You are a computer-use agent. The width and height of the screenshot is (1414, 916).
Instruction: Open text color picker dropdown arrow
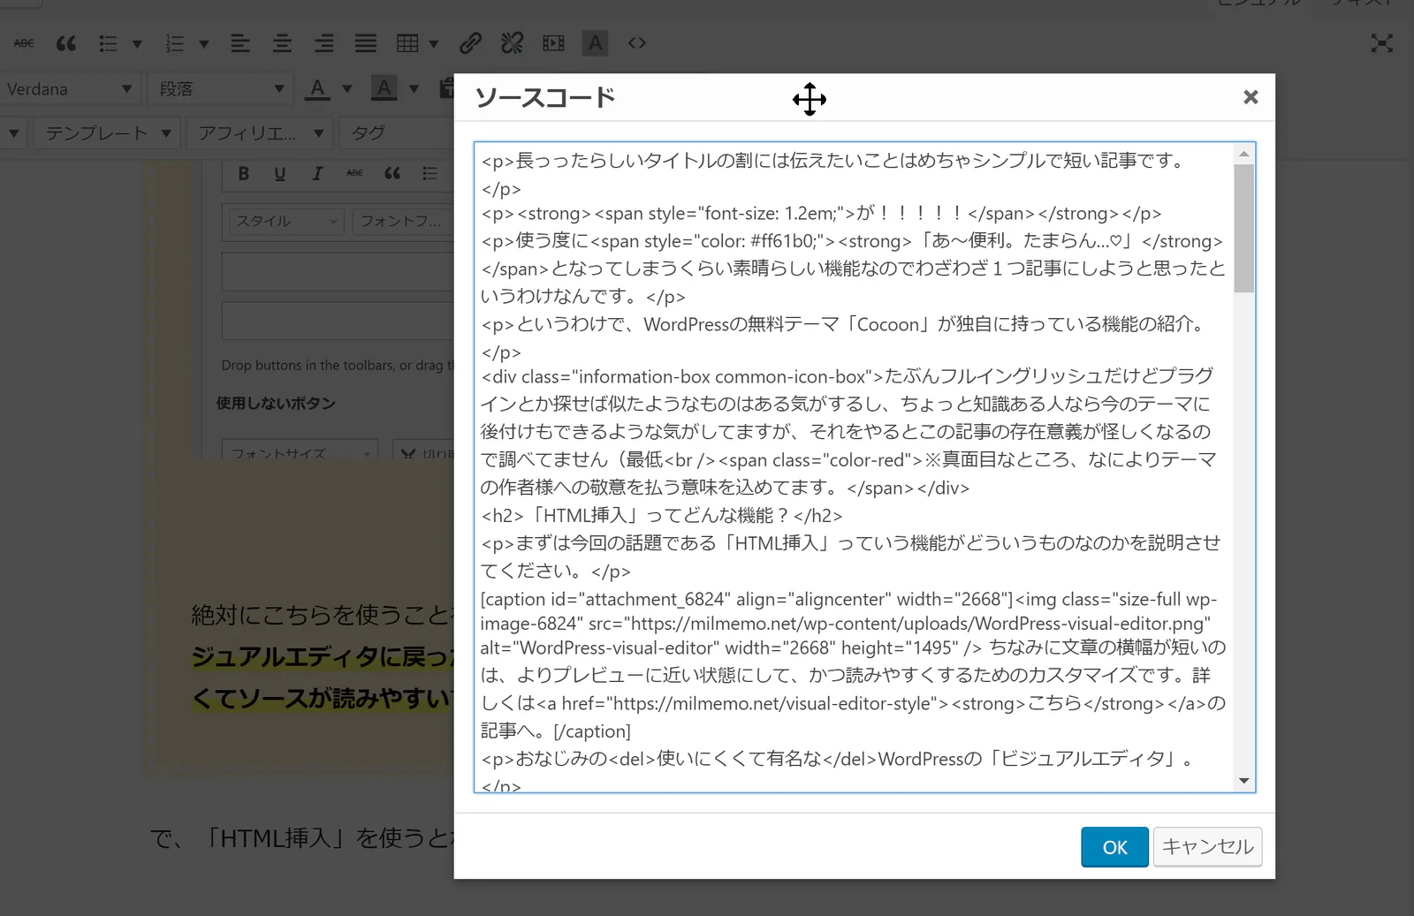click(x=347, y=89)
